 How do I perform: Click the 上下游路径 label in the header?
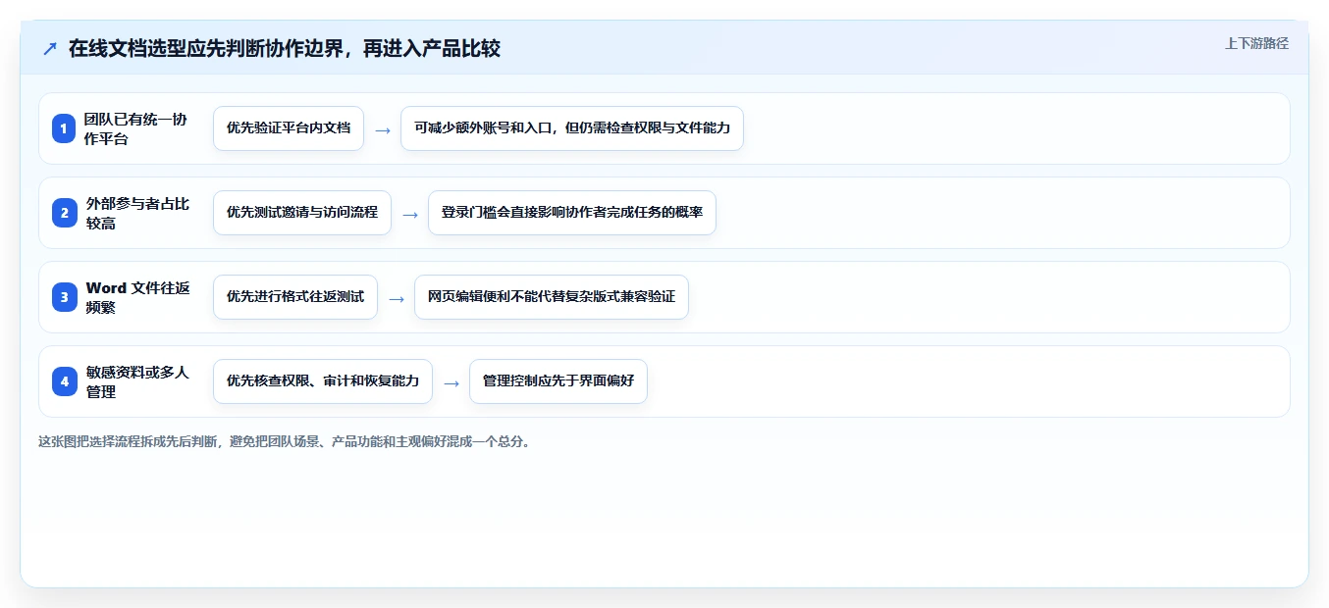pos(1256,43)
